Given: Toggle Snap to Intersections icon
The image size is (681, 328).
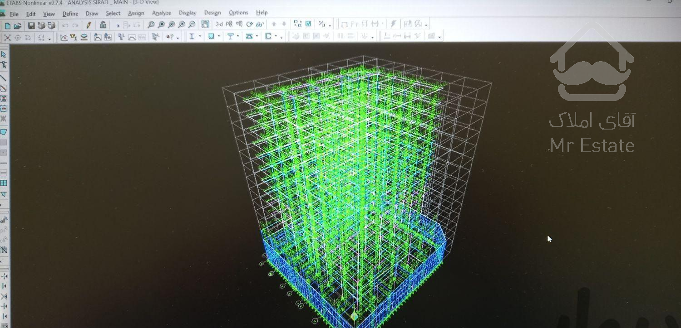Looking at the screenshot, I should pyautogui.click(x=4, y=297).
